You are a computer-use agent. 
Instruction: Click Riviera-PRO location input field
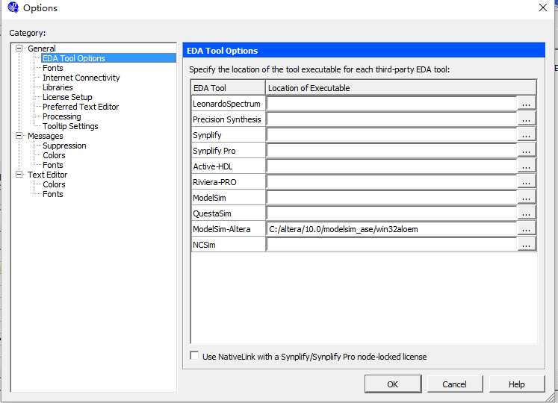tap(391, 182)
